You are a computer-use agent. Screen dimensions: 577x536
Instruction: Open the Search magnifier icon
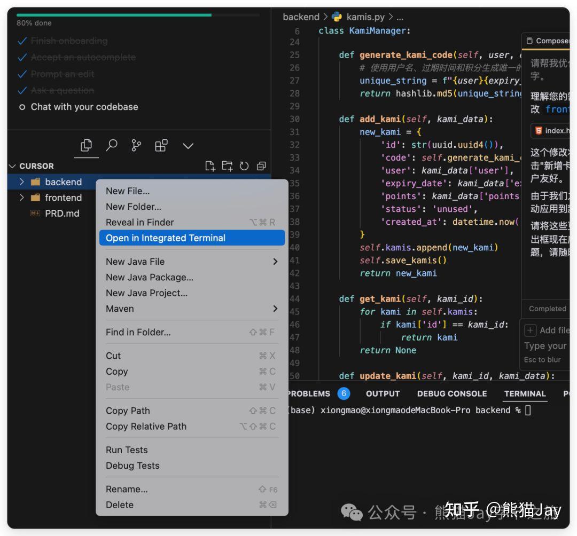112,145
